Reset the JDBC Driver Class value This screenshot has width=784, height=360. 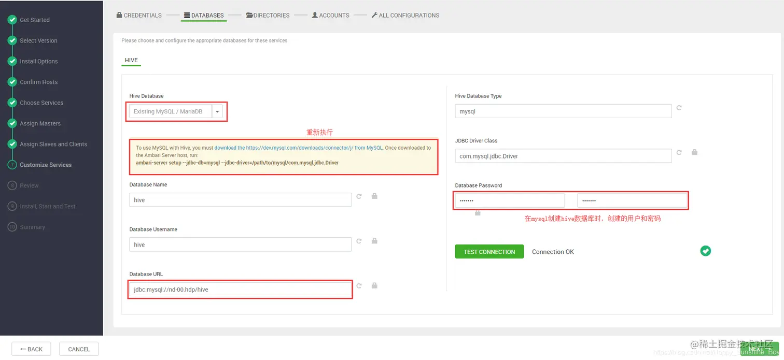(679, 152)
